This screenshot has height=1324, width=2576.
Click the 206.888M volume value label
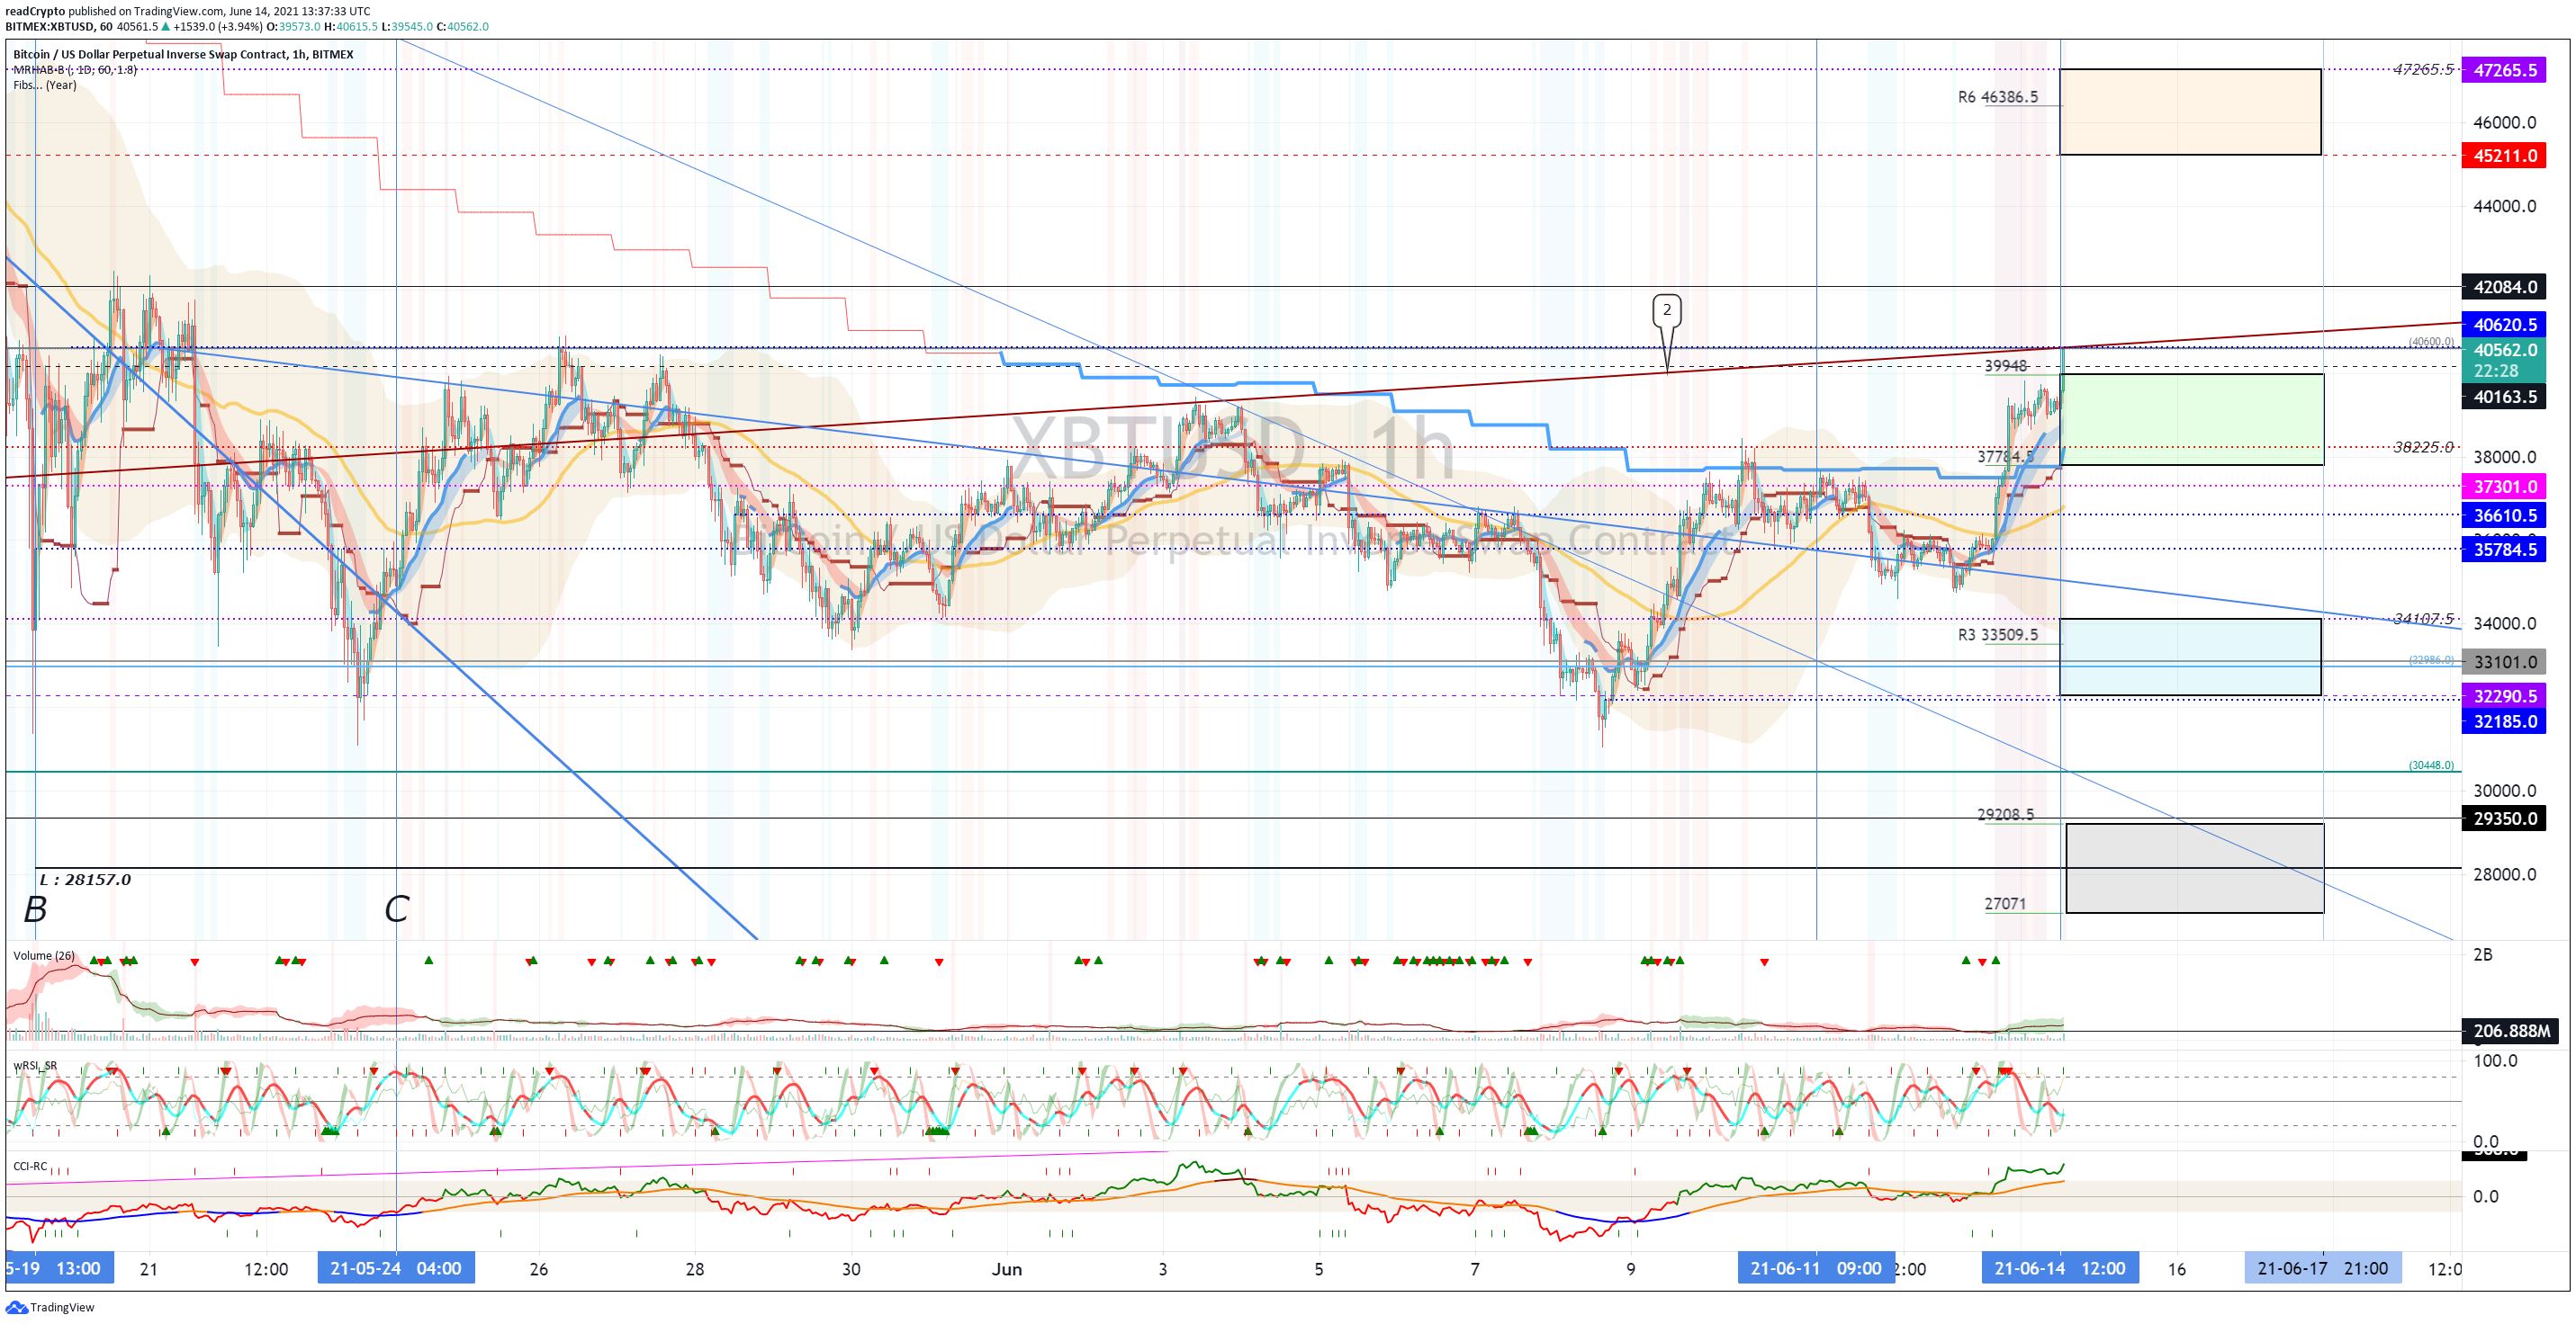2510,1031
